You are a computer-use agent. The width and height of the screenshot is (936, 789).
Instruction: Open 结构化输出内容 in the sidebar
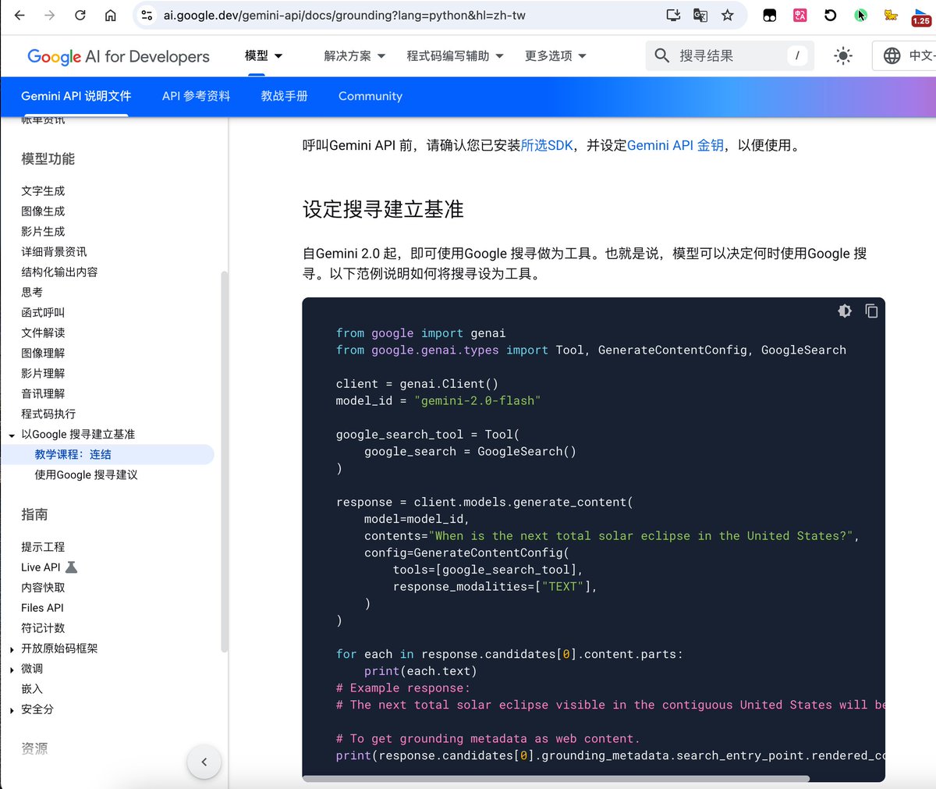(x=59, y=272)
